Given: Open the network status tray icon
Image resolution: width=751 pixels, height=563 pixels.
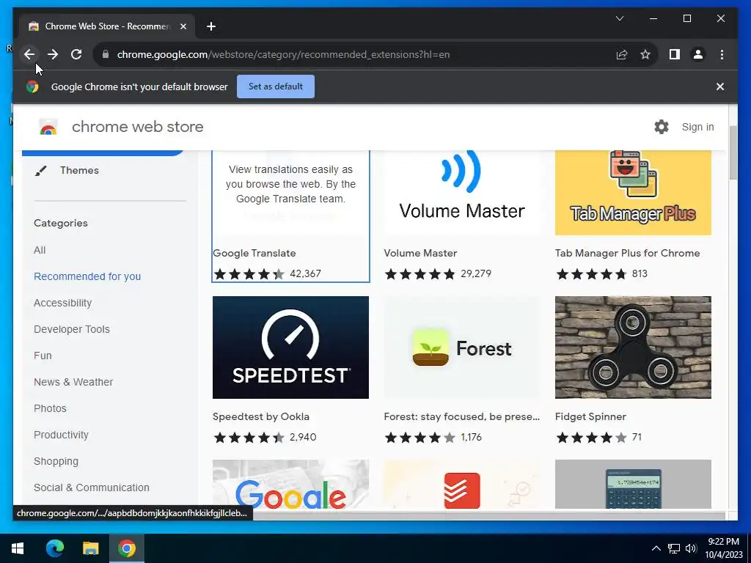Looking at the screenshot, I should click(674, 548).
